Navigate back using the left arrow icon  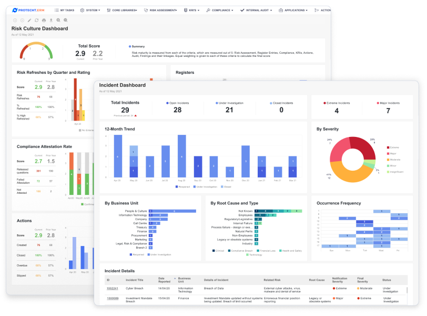15,20
